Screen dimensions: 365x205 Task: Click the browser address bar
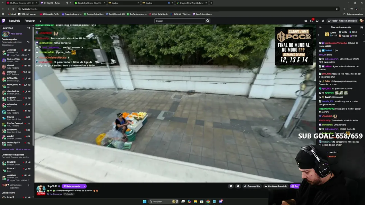(x=177, y=9)
